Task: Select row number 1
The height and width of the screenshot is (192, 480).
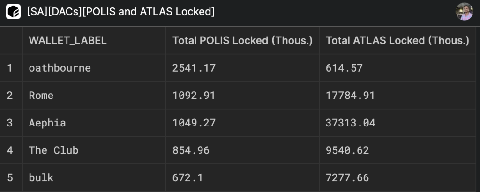Action: pyautogui.click(x=9, y=68)
